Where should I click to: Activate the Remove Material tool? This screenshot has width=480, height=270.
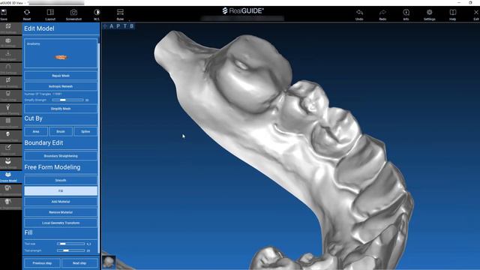click(x=61, y=212)
